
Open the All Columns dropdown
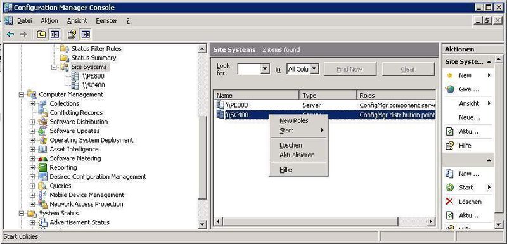click(x=314, y=69)
